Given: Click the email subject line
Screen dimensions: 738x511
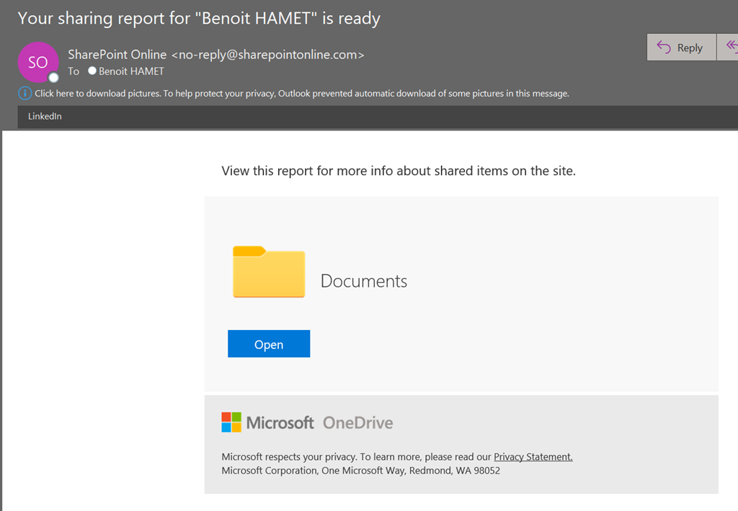Looking at the screenshot, I should pos(199,18).
